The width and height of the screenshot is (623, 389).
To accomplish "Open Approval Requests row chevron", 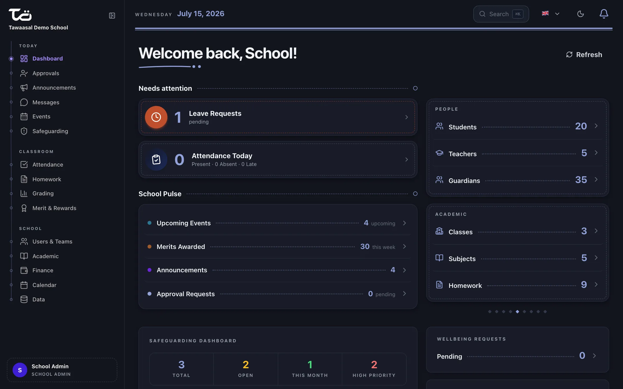I will (x=404, y=294).
